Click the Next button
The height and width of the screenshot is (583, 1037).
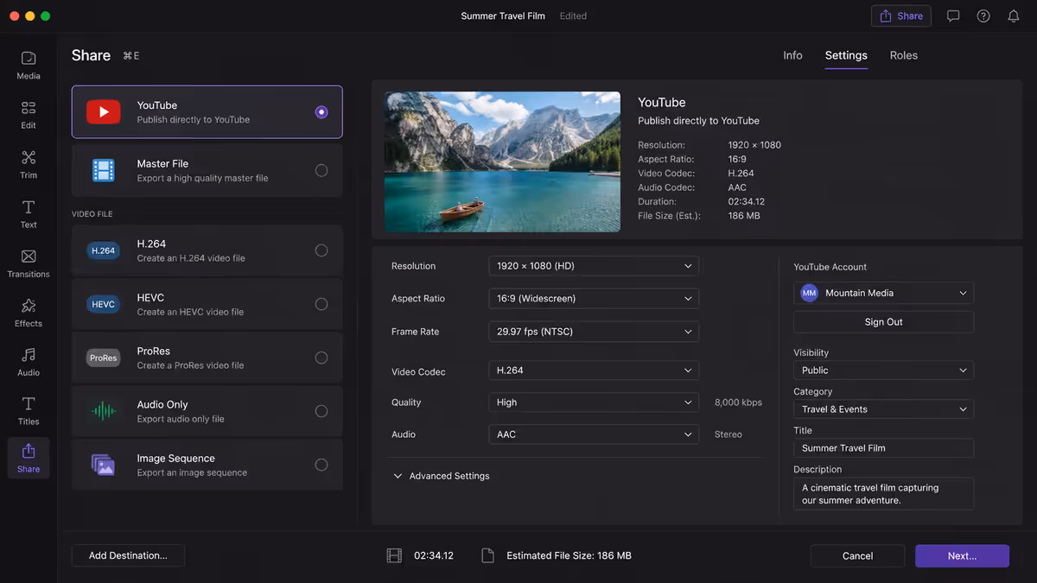tap(962, 556)
